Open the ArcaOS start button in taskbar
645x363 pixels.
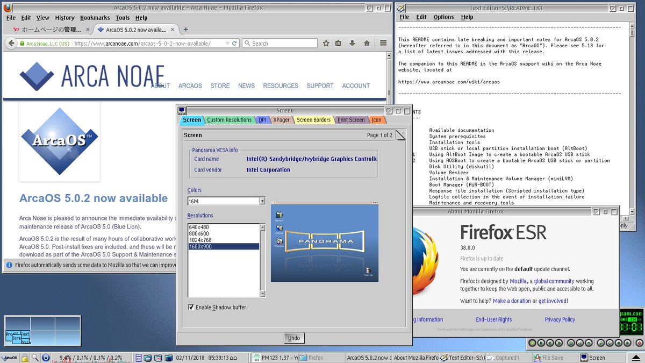point(10,358)
